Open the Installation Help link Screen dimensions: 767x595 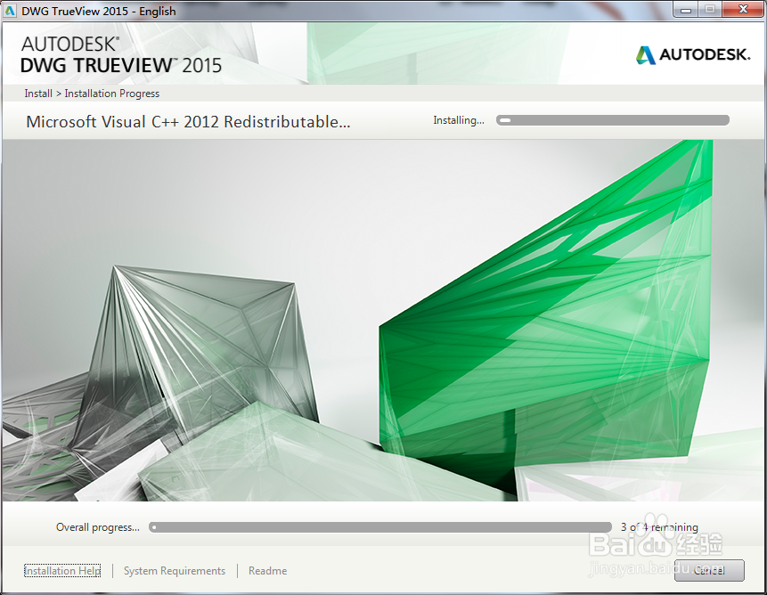[62, 571]
